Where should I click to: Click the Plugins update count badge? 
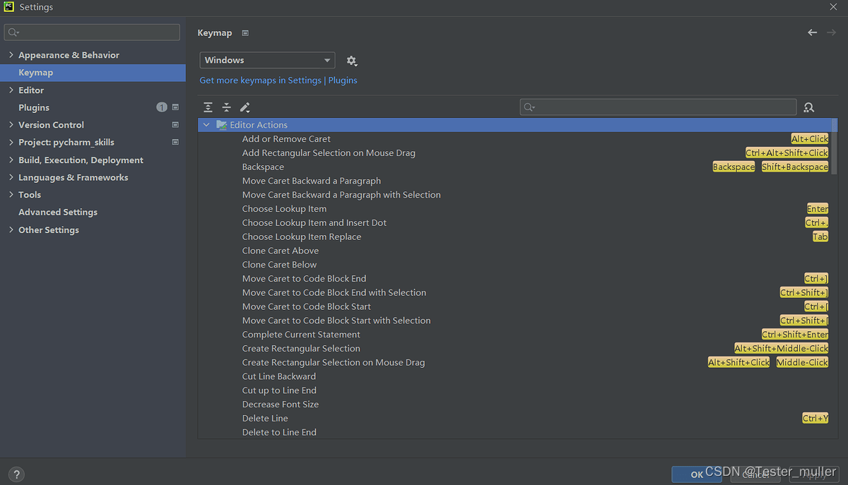pos(162,107)
